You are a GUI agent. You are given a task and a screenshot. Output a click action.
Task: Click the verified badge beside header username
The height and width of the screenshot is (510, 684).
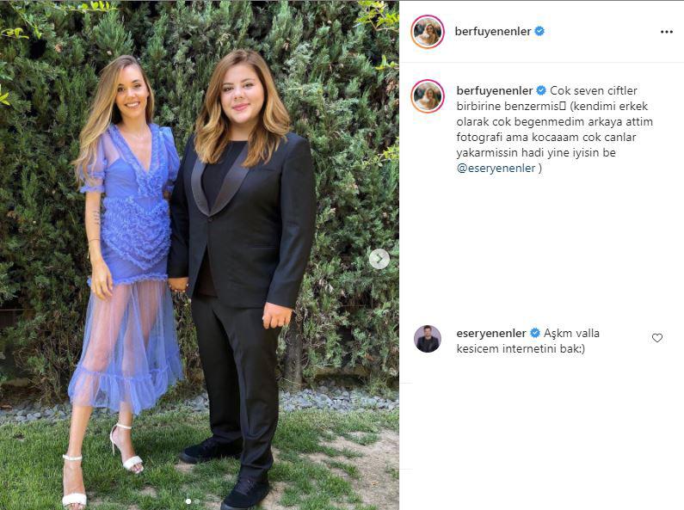[x=539, y=31]
